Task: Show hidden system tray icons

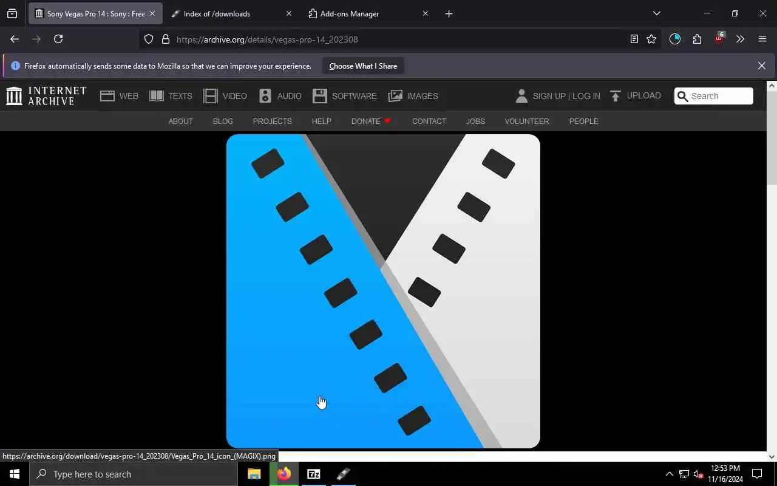Action: pos(670,474)
